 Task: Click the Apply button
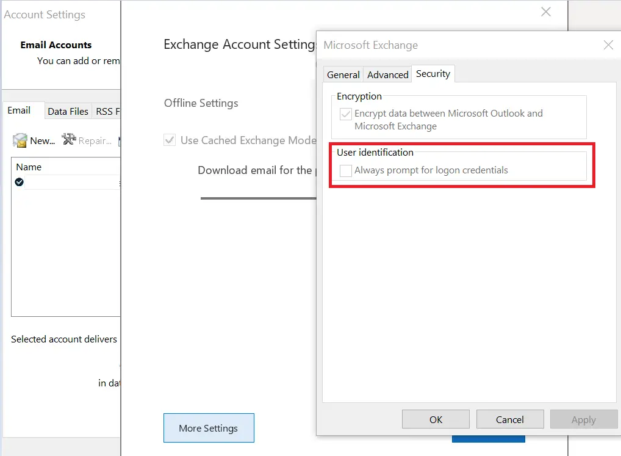(x=583, y=419)
